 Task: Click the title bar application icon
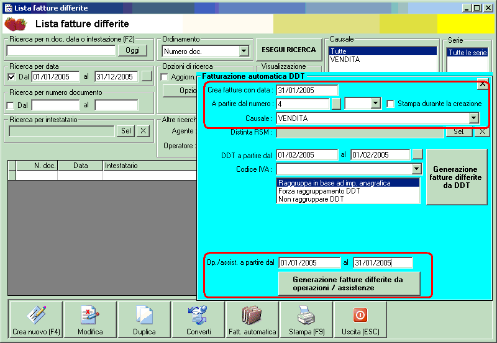coord(8,8)
